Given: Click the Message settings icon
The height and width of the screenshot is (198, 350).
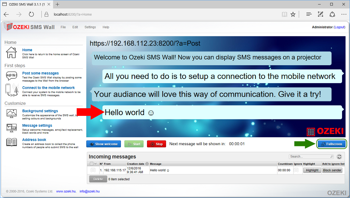Looking at the screenshot, I should 11,128.
